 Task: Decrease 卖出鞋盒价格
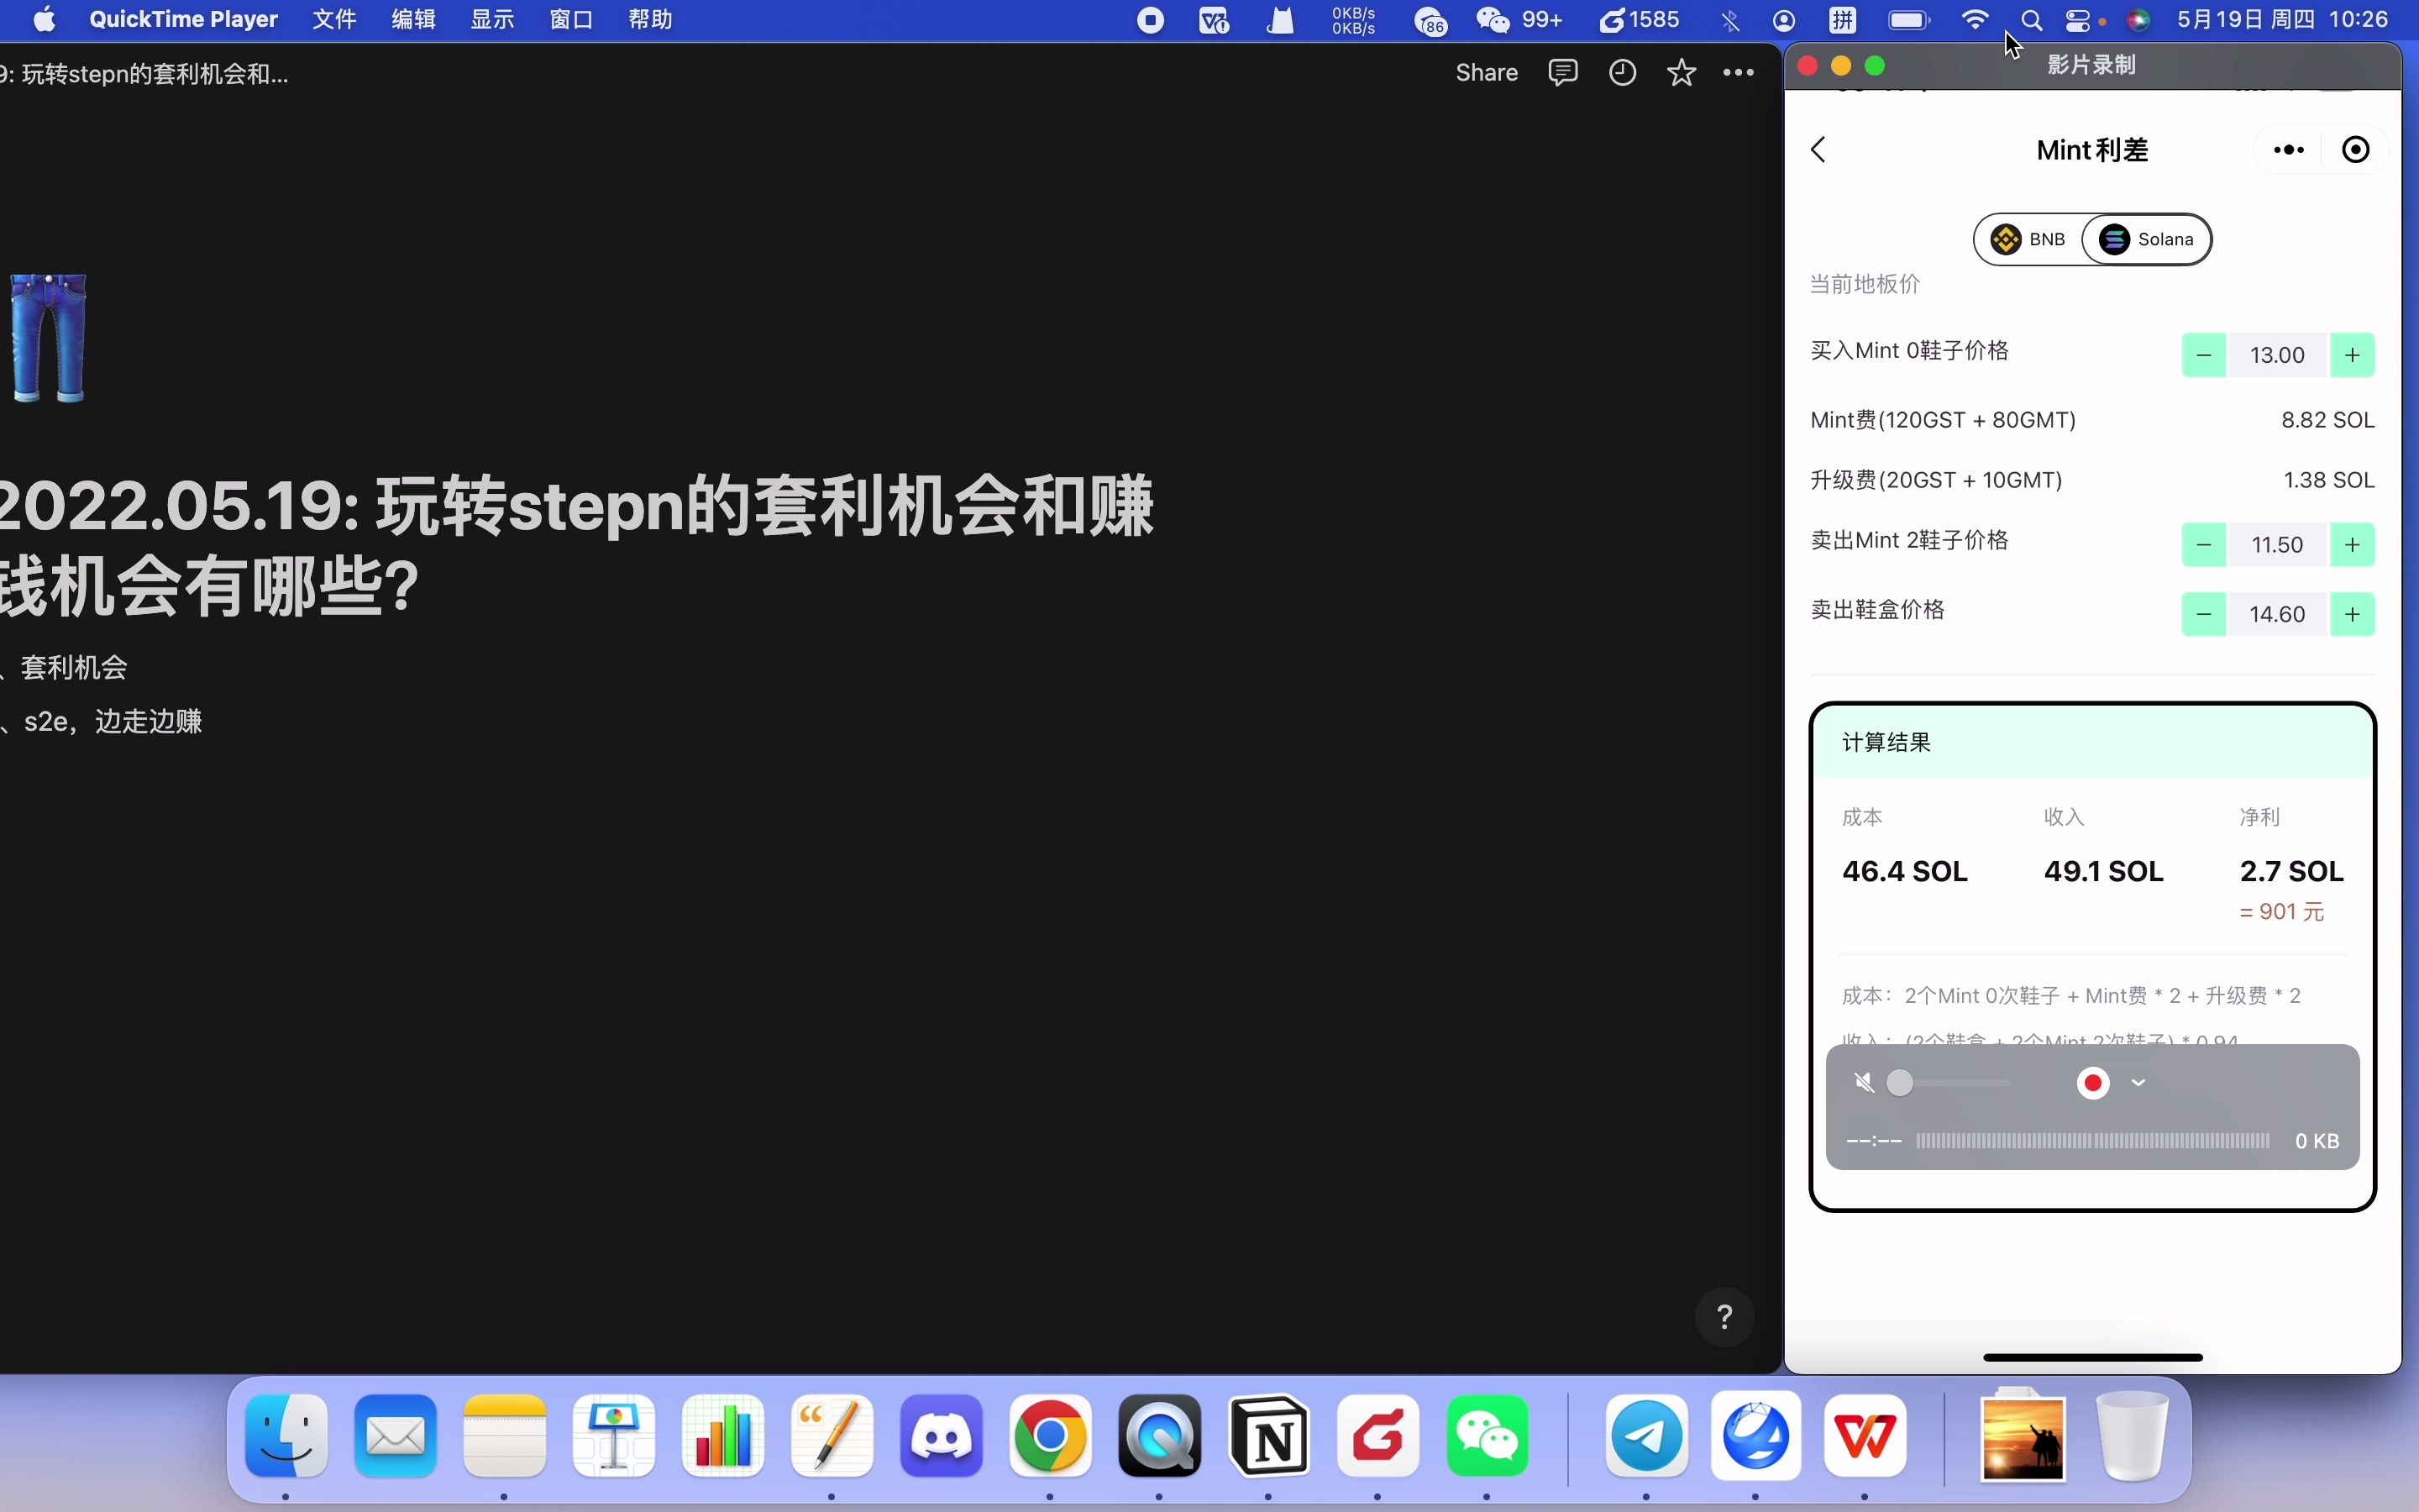(x=2203, y=614)
